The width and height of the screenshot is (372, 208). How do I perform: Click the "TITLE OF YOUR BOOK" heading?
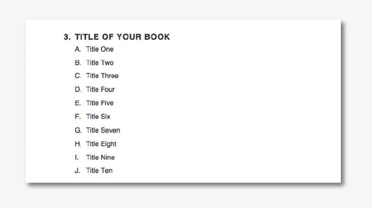pos(122,37)
